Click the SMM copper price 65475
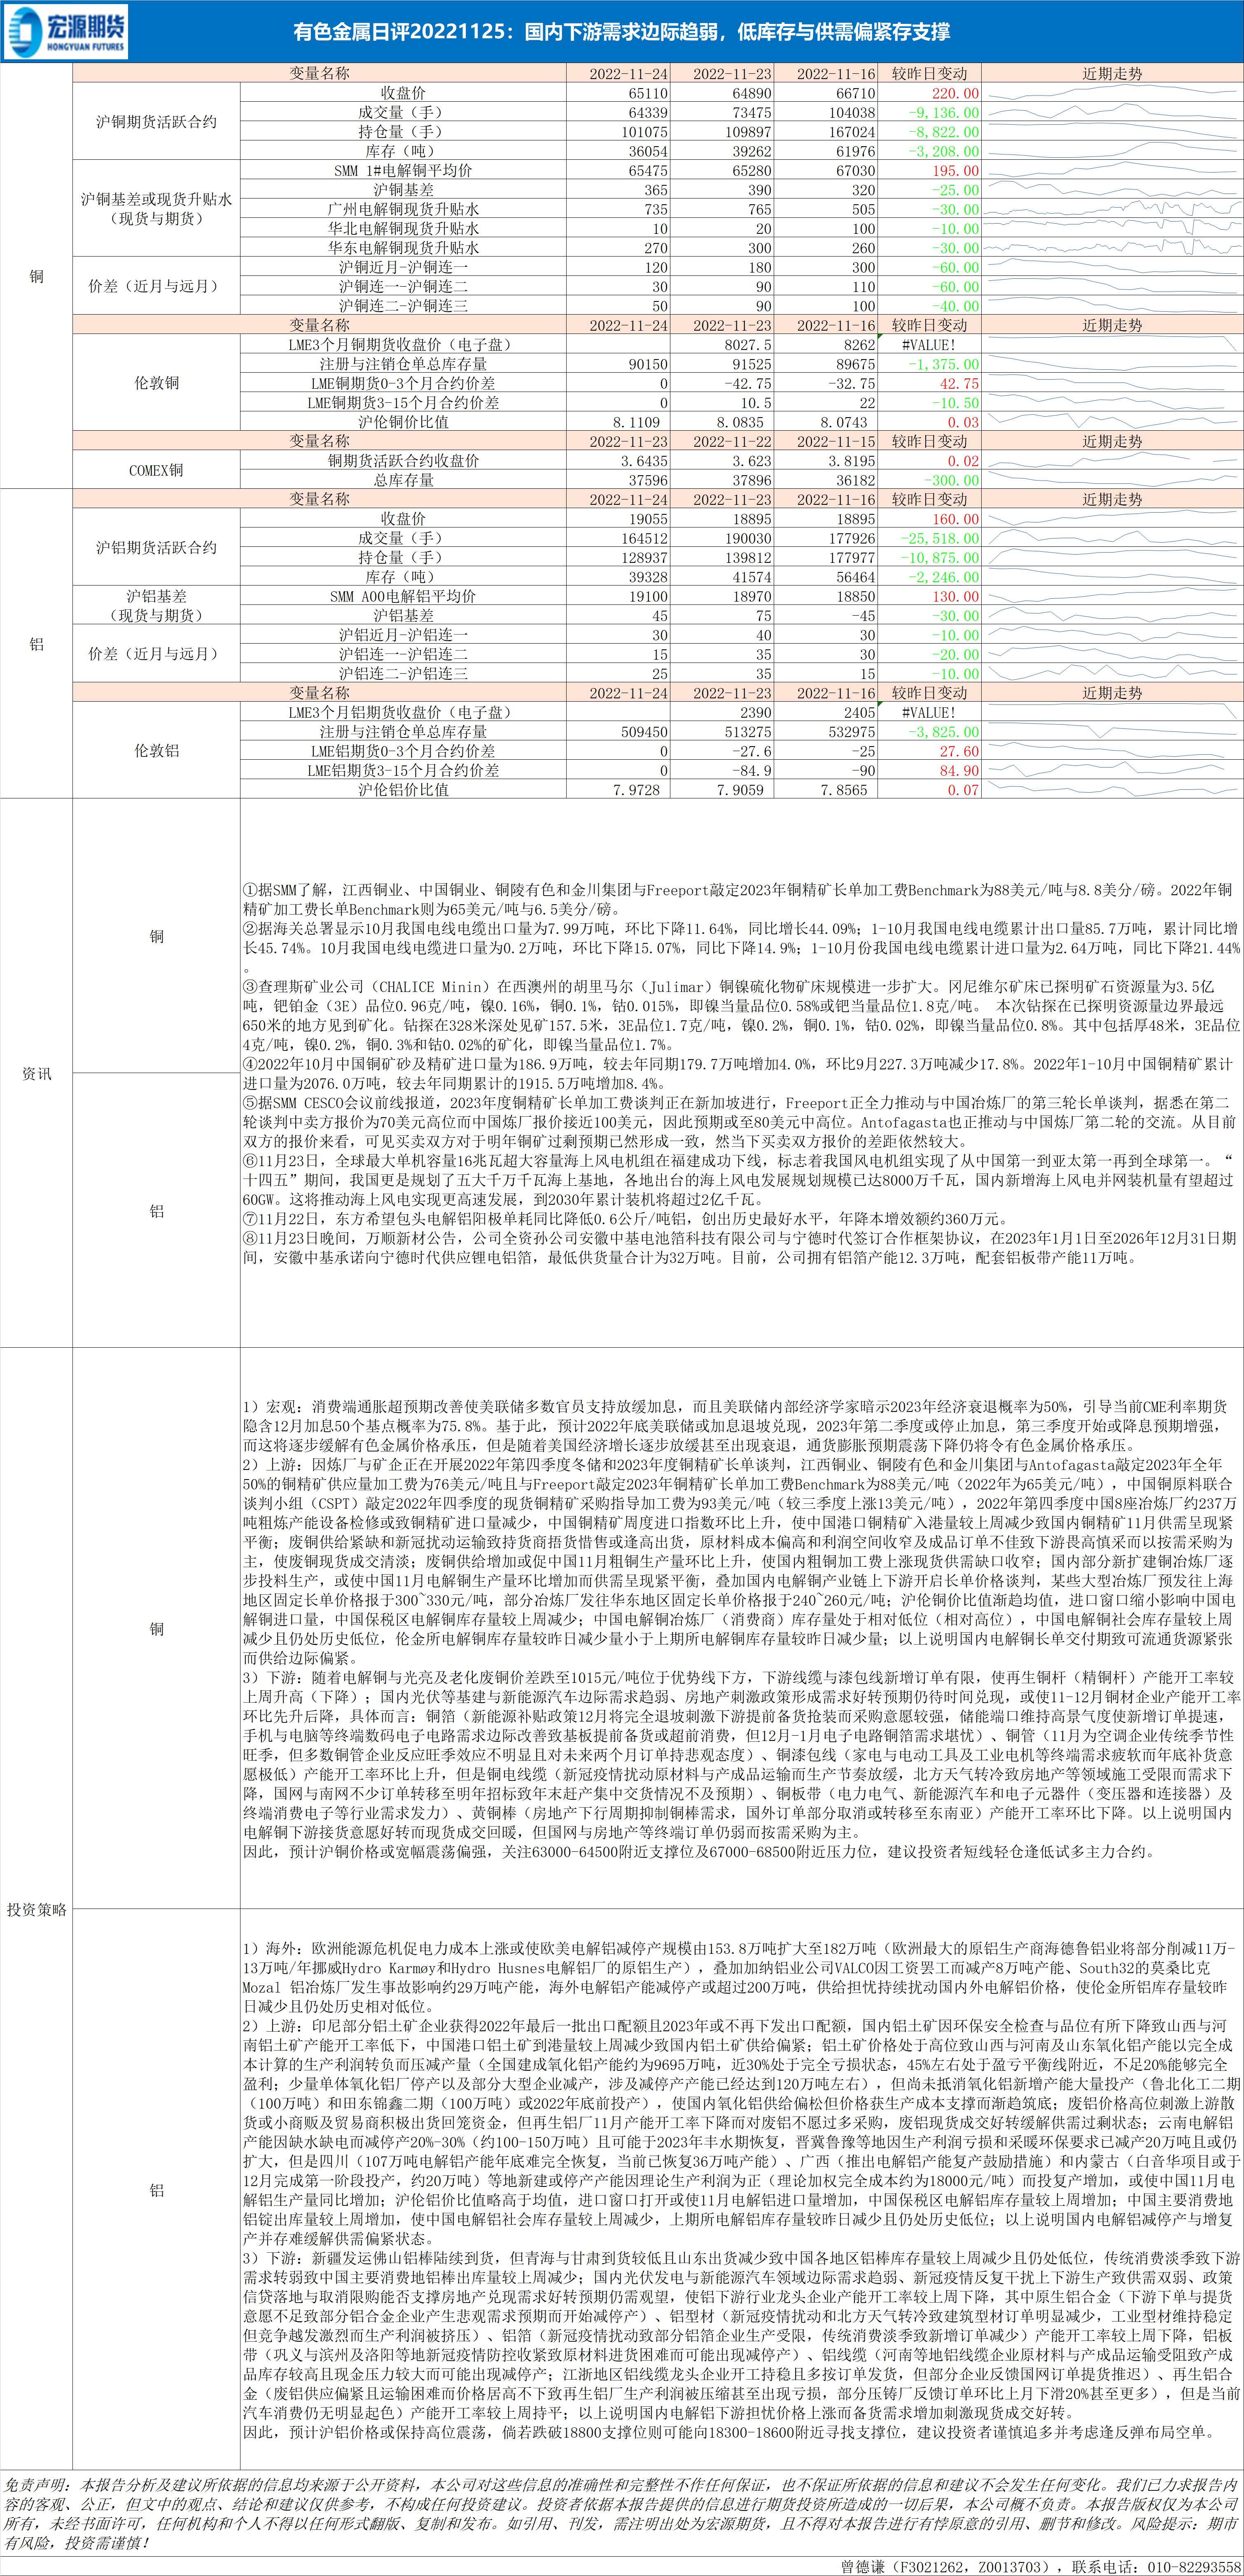This screenshot has height=2576, width=1244. [x=648, y=171]
